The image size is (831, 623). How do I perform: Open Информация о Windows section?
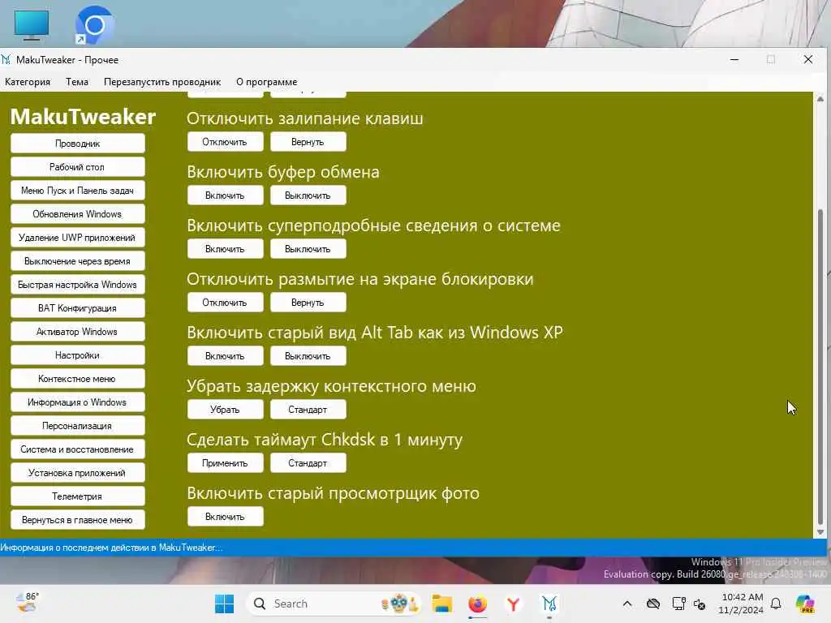click(x=77, y=402)
